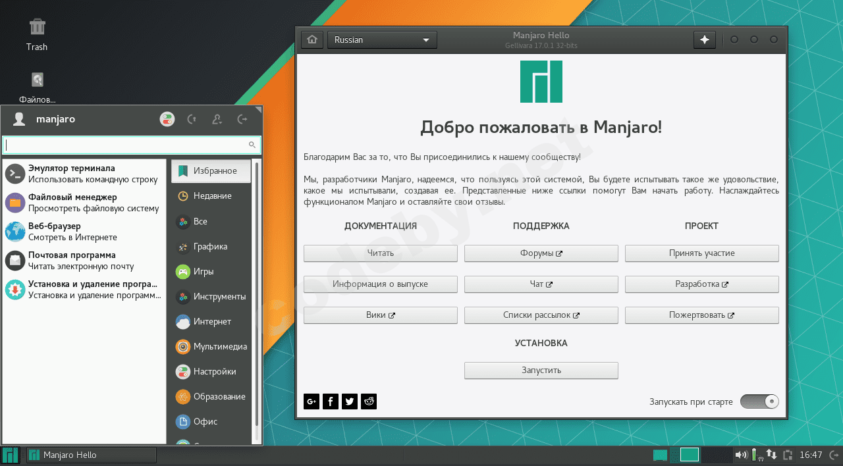Click the Trash desktop icon
Image resolution: width=843 pixels, height=466 pixels.
point(37,34)
